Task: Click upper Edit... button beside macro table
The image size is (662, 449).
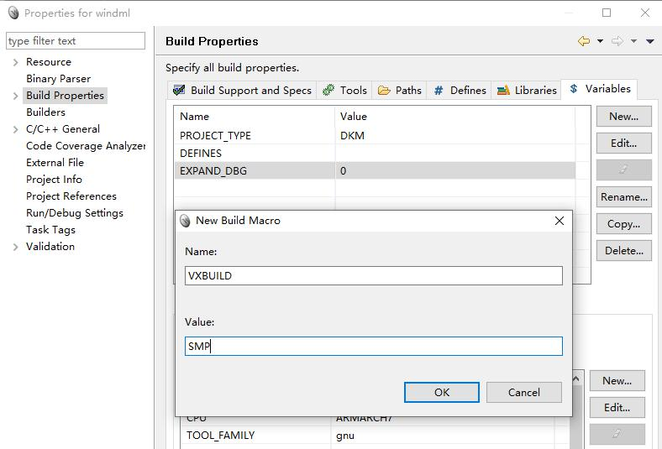Action: pos(623,144)
